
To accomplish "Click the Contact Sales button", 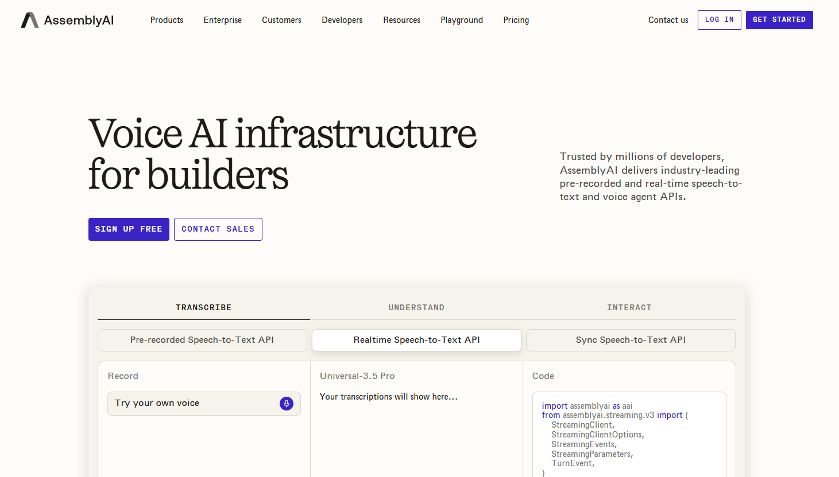I will (218, 229).
